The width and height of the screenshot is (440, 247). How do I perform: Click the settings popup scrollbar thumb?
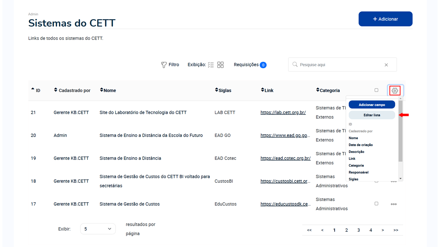pos(400,131)
